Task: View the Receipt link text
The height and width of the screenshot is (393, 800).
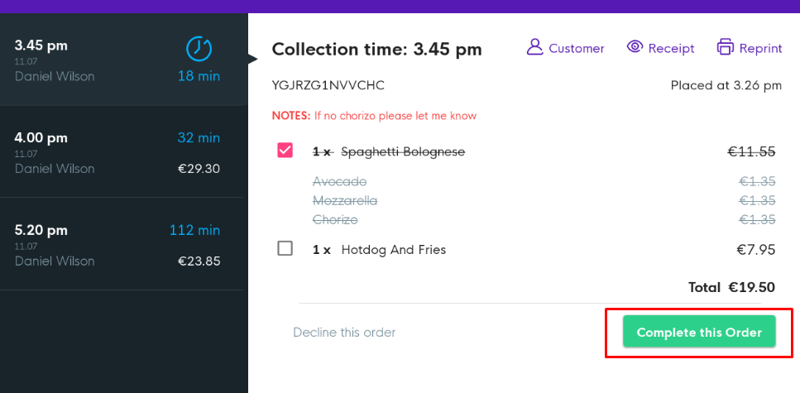Action: [x=672, y=49]
